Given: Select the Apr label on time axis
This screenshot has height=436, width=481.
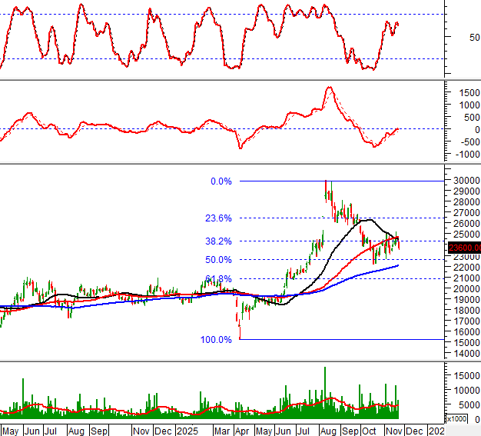Looking at the screenshot, I should [242, 430].
